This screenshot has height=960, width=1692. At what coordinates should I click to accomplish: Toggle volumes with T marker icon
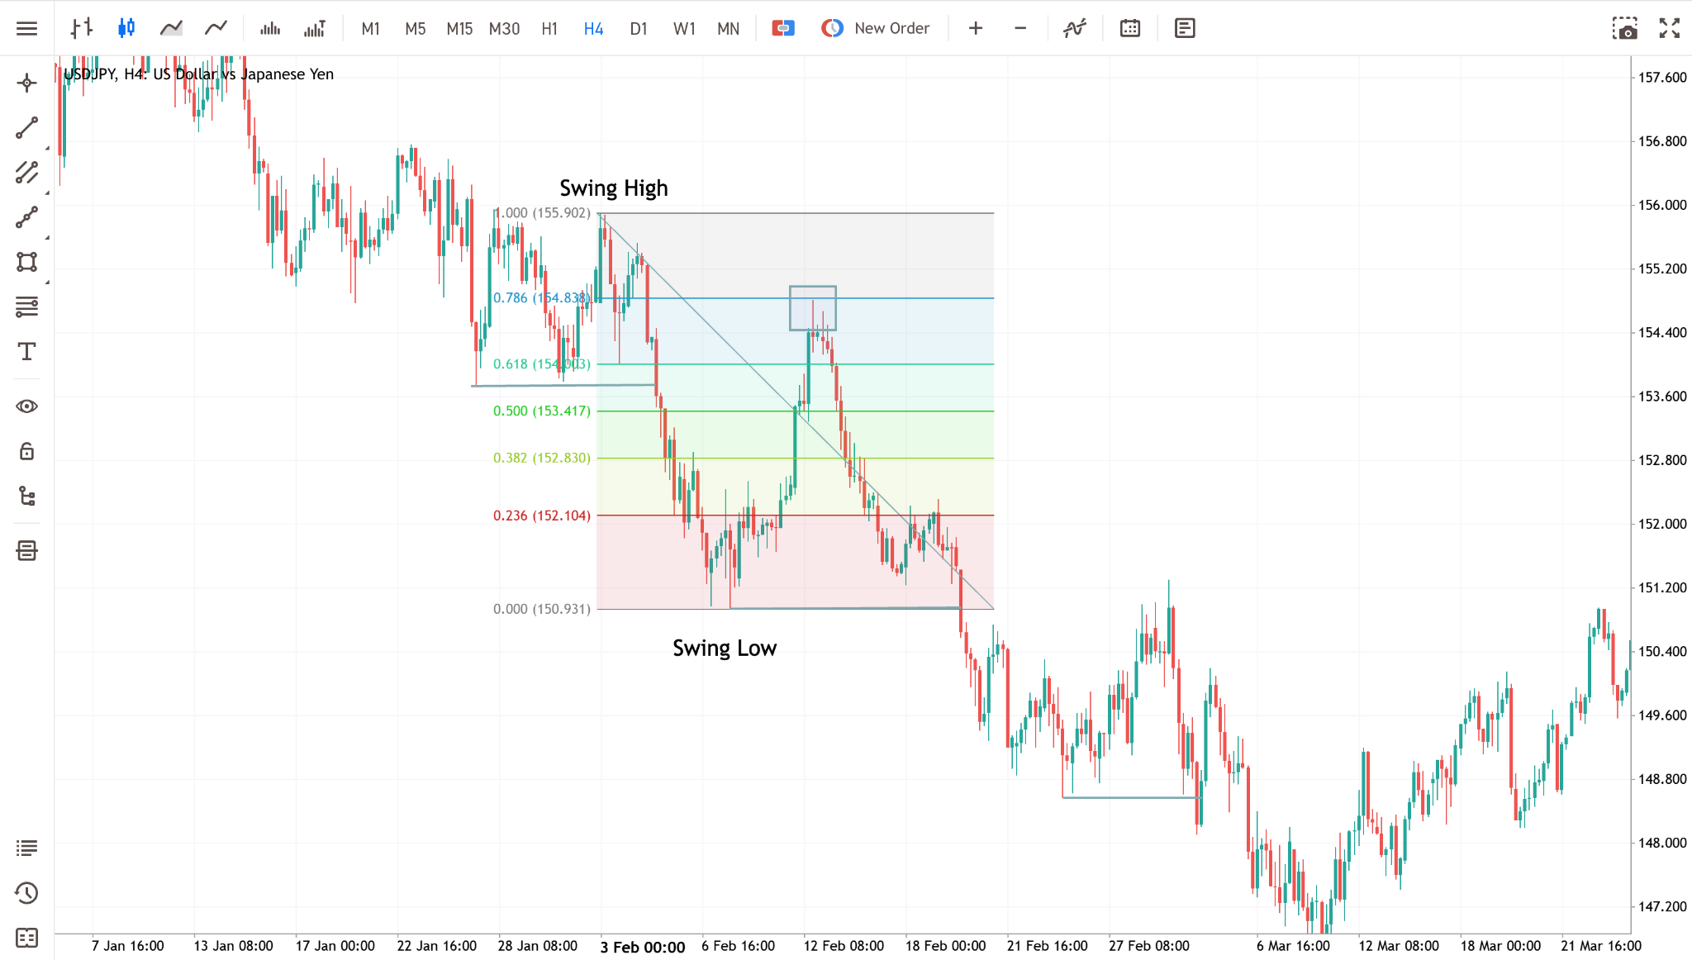[x=315, y=28]
